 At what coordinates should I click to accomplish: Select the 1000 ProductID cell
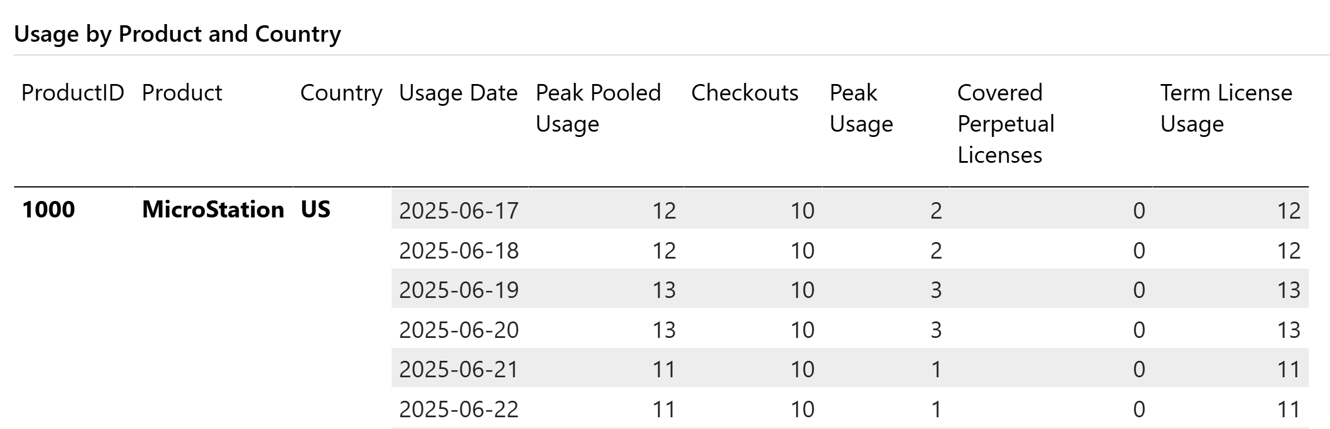click(48, 210)
